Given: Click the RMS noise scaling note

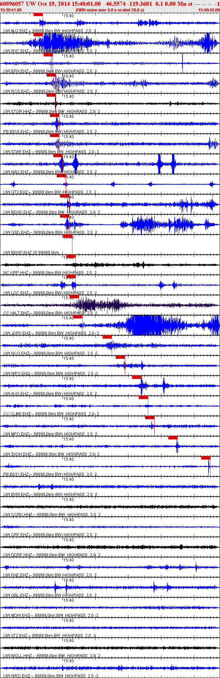Looking at the screenshot, I should point(110,10).
